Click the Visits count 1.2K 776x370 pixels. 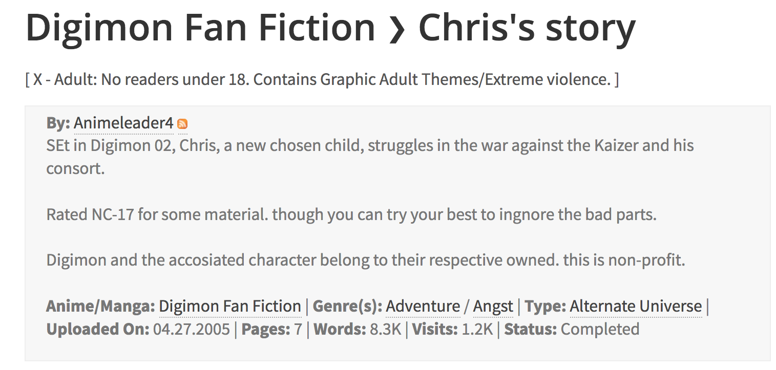477,329
